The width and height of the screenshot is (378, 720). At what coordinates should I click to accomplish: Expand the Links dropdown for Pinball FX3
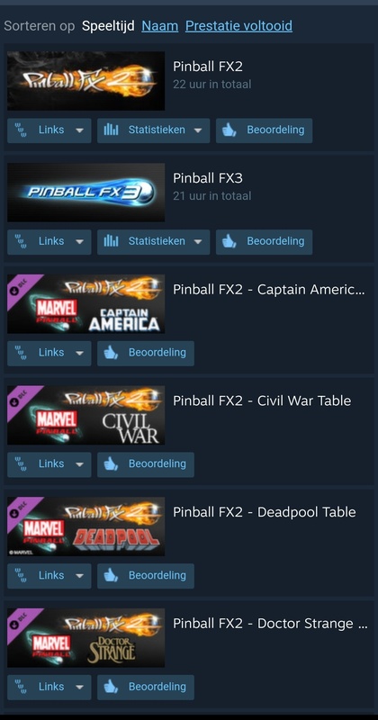coord(49,241)
